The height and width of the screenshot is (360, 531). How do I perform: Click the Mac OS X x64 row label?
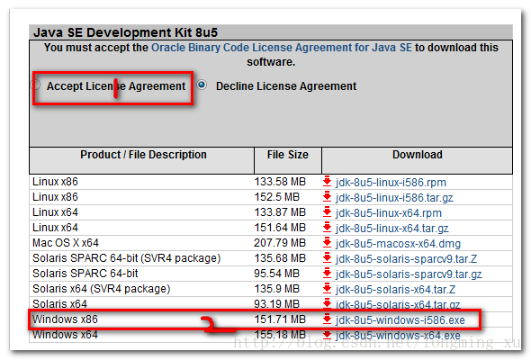66,243
